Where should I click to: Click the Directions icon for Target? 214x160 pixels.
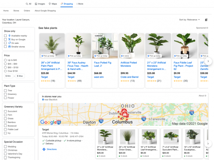coord(44,149)
